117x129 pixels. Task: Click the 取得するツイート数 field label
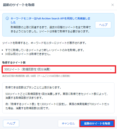pyautogui.click(x=14, y=63)
